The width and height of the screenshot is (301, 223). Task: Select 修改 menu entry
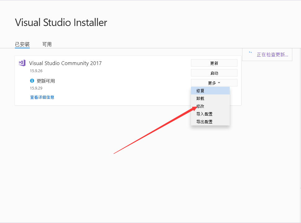point(210,106)
